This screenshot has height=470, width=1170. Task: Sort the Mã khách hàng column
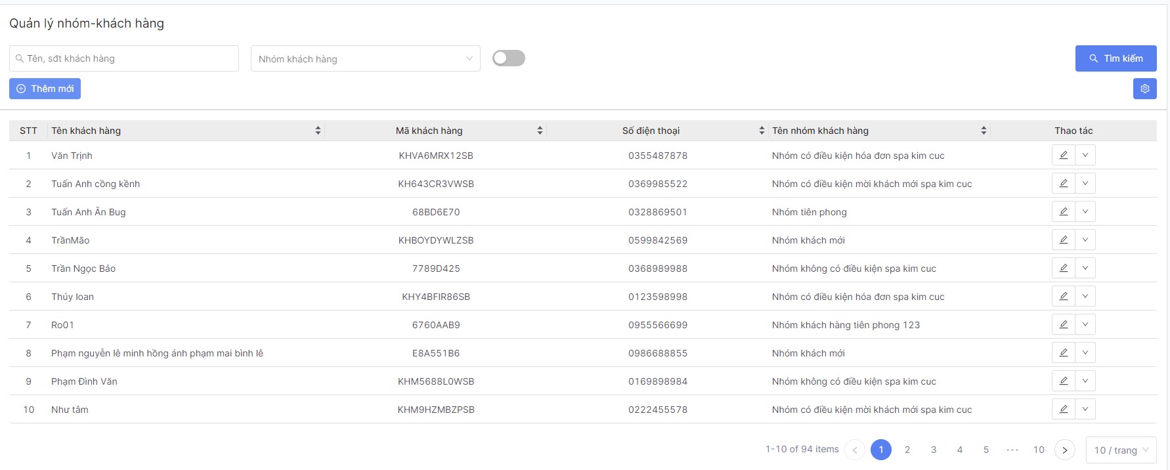click(540, 131)
